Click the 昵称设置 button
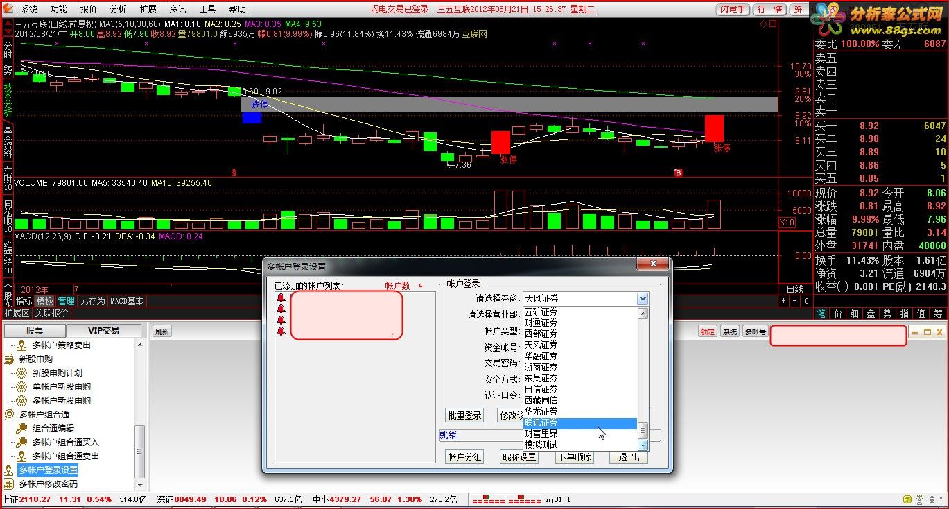 [x=519, y=457]
